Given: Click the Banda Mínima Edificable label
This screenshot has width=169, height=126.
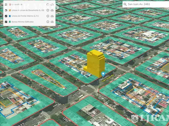Looking at the screenshot, I should click(x=23, y=22).
